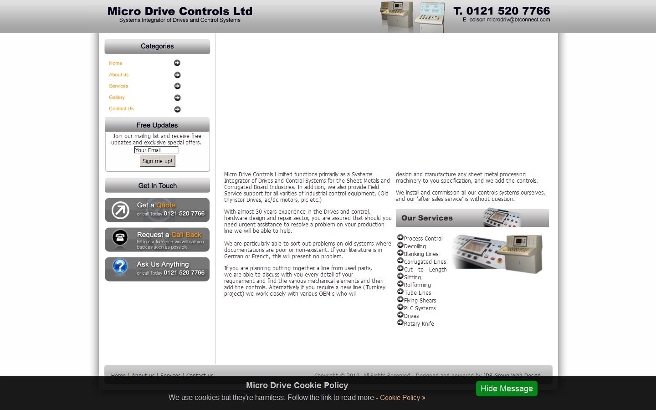Open the About us navigation link

(x=118, y=75)
